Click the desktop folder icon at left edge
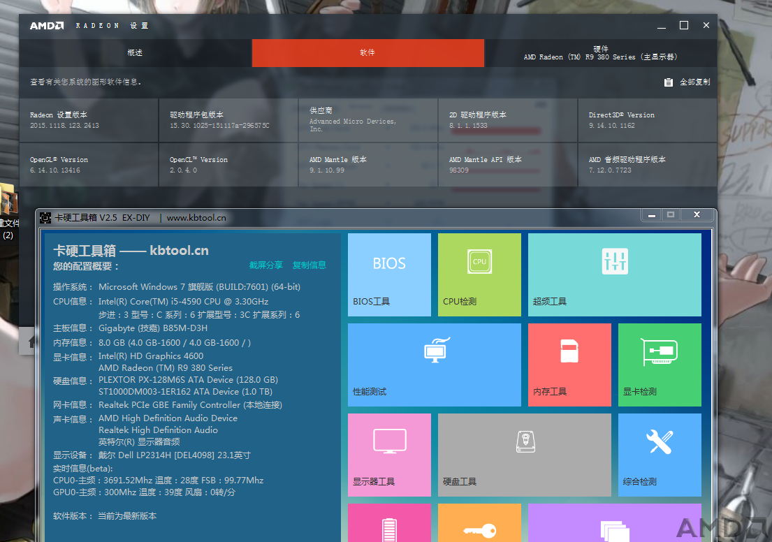This screenshot has width=772, height=542. coord(8,199)
